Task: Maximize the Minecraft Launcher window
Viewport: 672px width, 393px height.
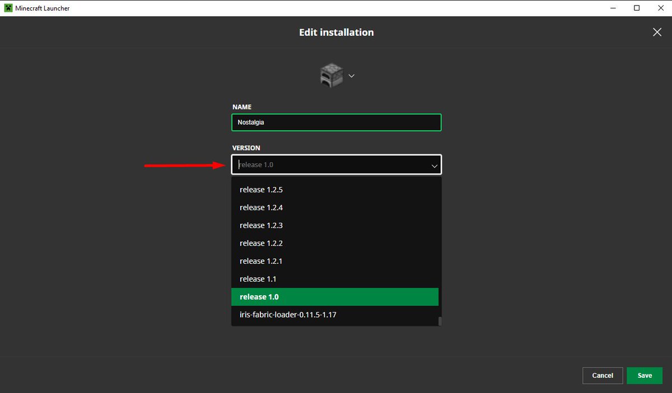Action: point(637,8)
